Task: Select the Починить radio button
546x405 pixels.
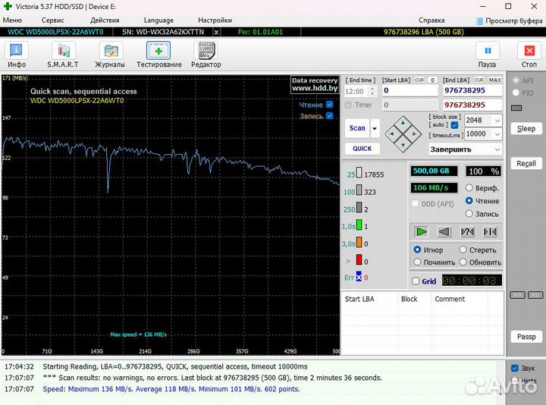Action: point(418,262)
